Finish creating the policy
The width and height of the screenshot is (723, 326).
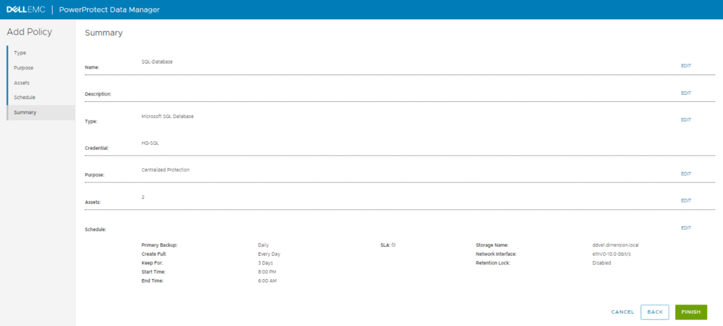(x=691, y=312)
